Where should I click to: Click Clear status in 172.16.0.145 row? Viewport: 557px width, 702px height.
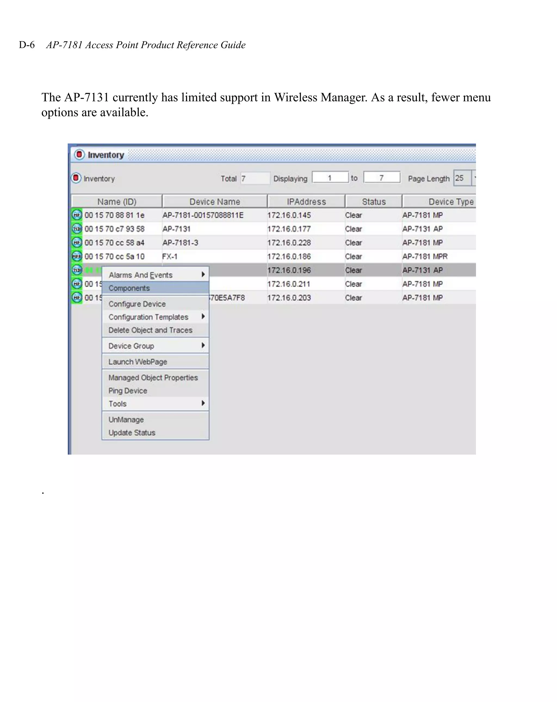(354, 215)
